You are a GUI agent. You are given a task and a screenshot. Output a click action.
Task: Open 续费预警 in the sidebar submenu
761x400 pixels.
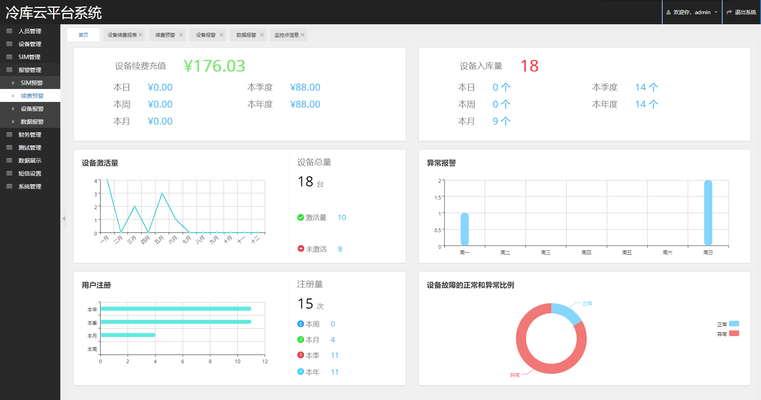click(x=32, y=96)
